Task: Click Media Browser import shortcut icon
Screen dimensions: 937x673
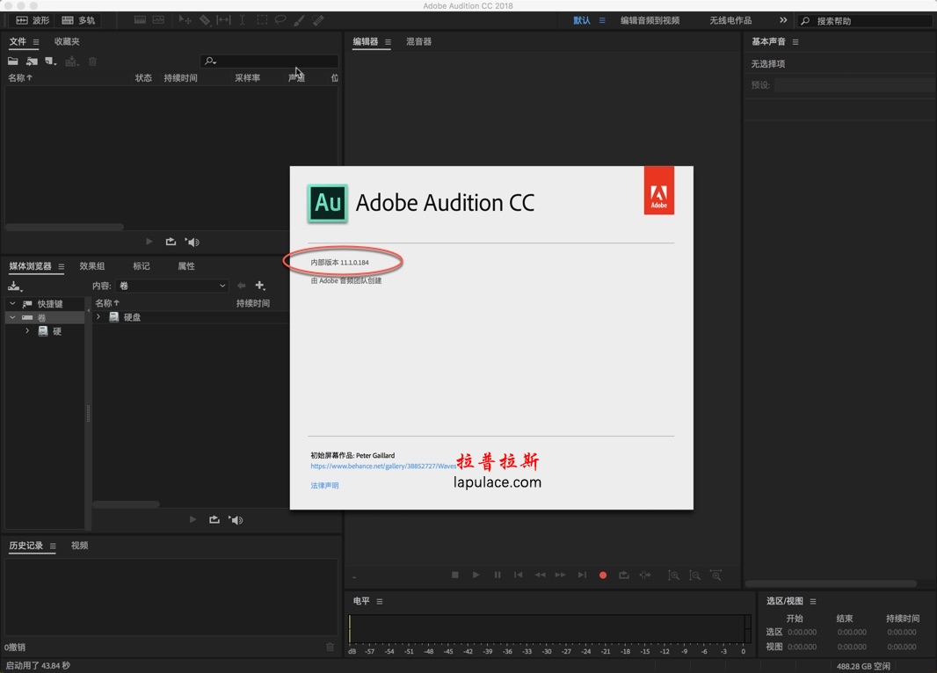Action: coord(15,286)
